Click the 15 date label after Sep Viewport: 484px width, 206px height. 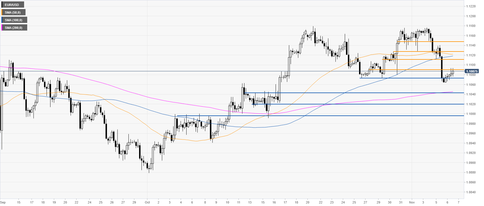click(19, 202)
